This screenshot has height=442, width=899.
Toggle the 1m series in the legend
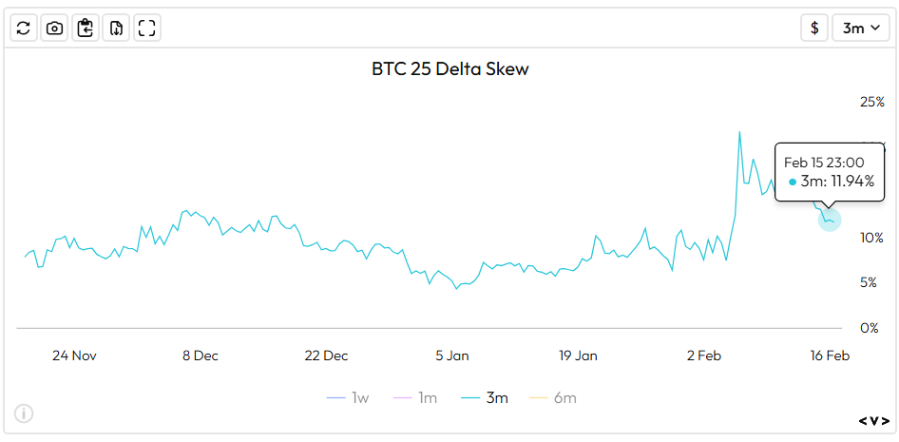tap(414, 397)
